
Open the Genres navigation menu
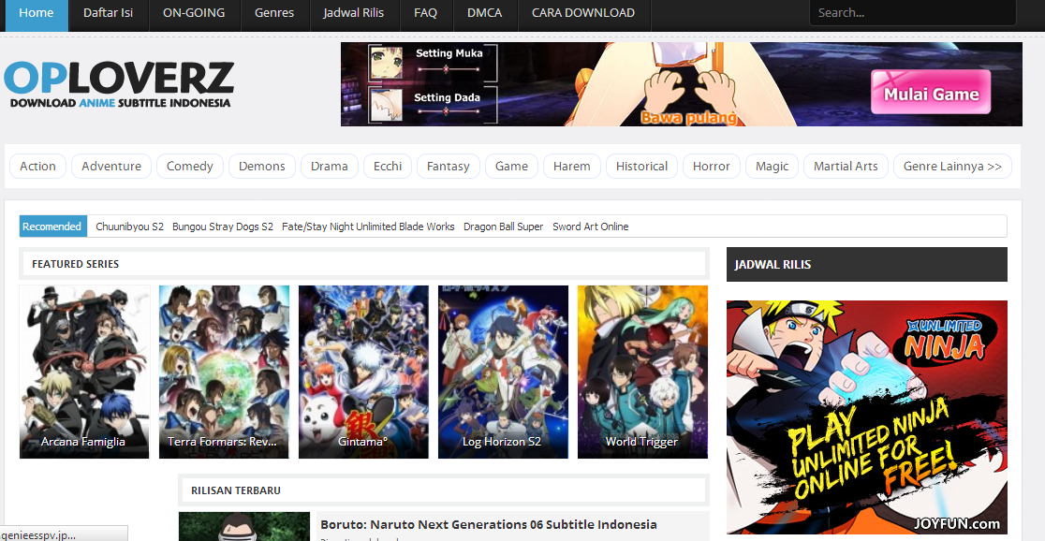(274, 13)
